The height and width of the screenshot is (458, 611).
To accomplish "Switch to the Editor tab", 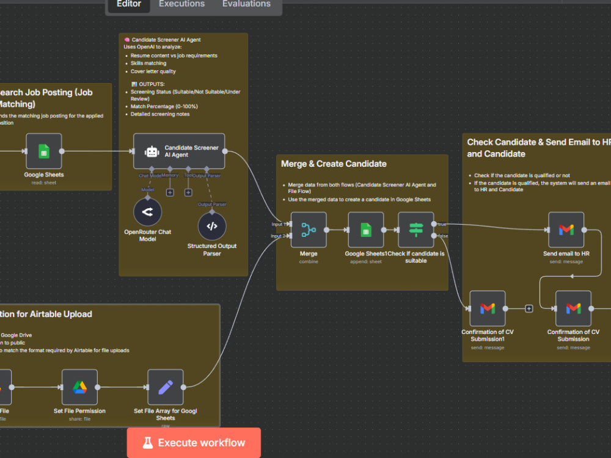I will pos(128,4).
